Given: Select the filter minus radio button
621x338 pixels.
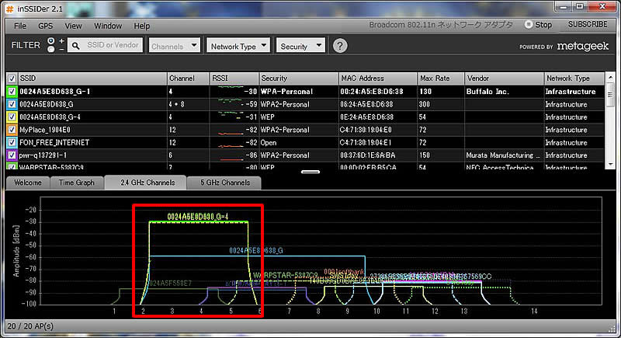Looking at the screenshot, I should tap(50, 49).
